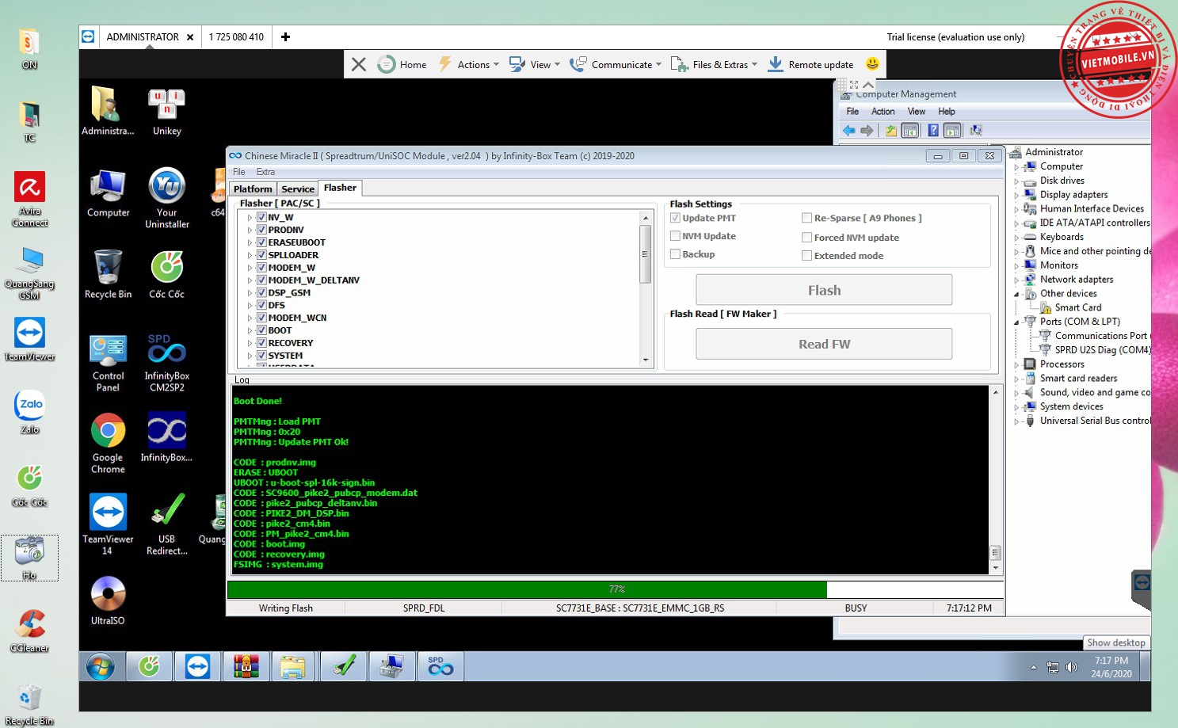Launch the Google Chrome shortcut
Image resolution: width=1178 pixels, height=728 pixels.
(108, 443)
